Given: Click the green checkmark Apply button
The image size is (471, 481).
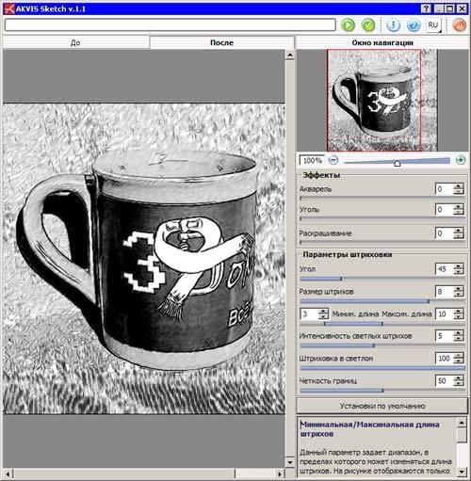Looking at the screenshot, I should (368, 24).
